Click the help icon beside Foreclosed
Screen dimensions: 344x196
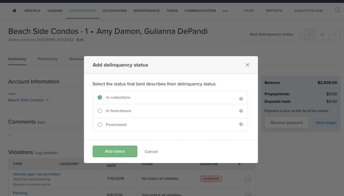tap(241, 125)
